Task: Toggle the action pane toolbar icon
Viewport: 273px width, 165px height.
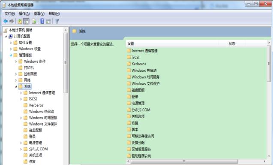Action: coord(48,21)
